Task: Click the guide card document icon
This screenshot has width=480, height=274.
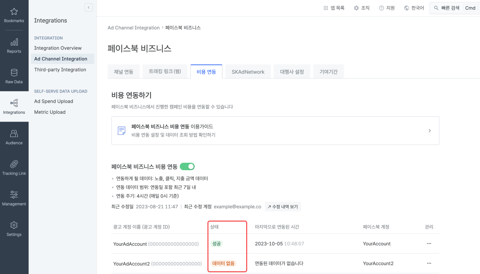Action: click(x=121, y=130)
